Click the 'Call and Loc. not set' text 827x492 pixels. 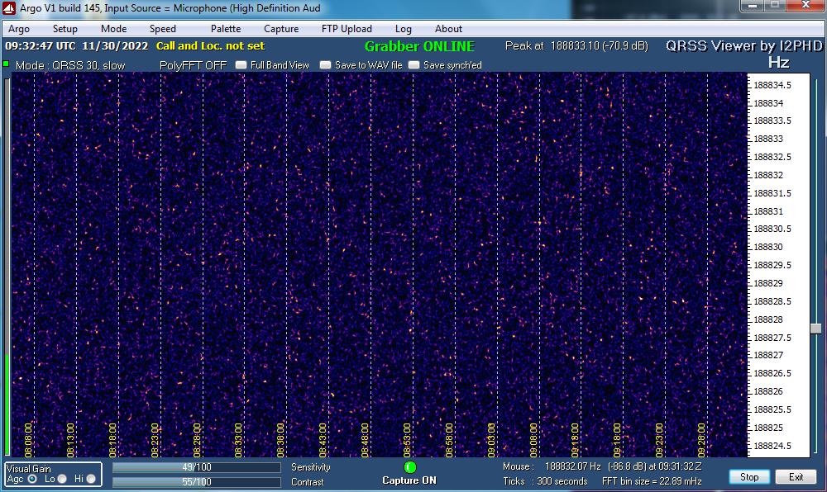click(210, 45)
